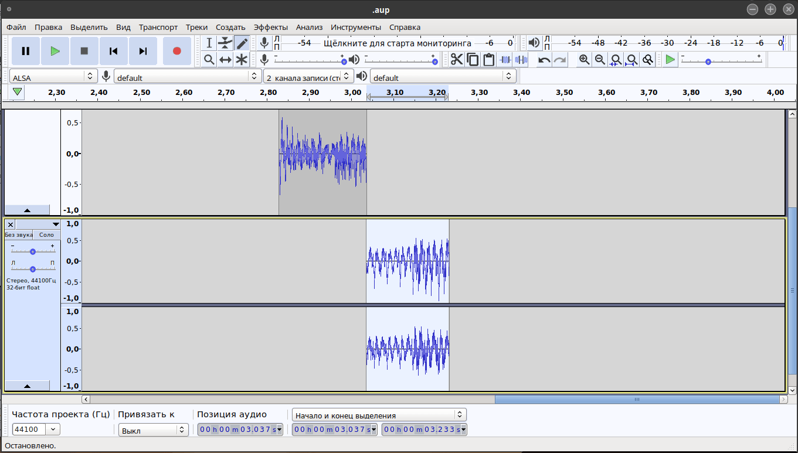
Task: Open the 'Эффекты' menu
Action: pos(270,27)
